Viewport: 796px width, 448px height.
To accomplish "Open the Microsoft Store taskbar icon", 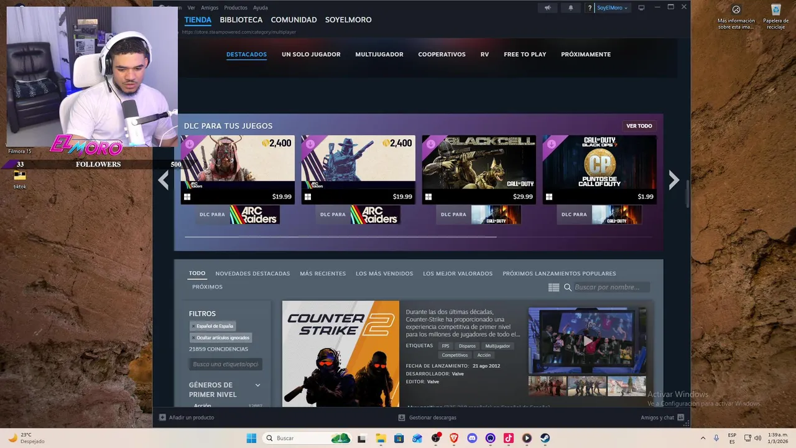I will 399,438.
